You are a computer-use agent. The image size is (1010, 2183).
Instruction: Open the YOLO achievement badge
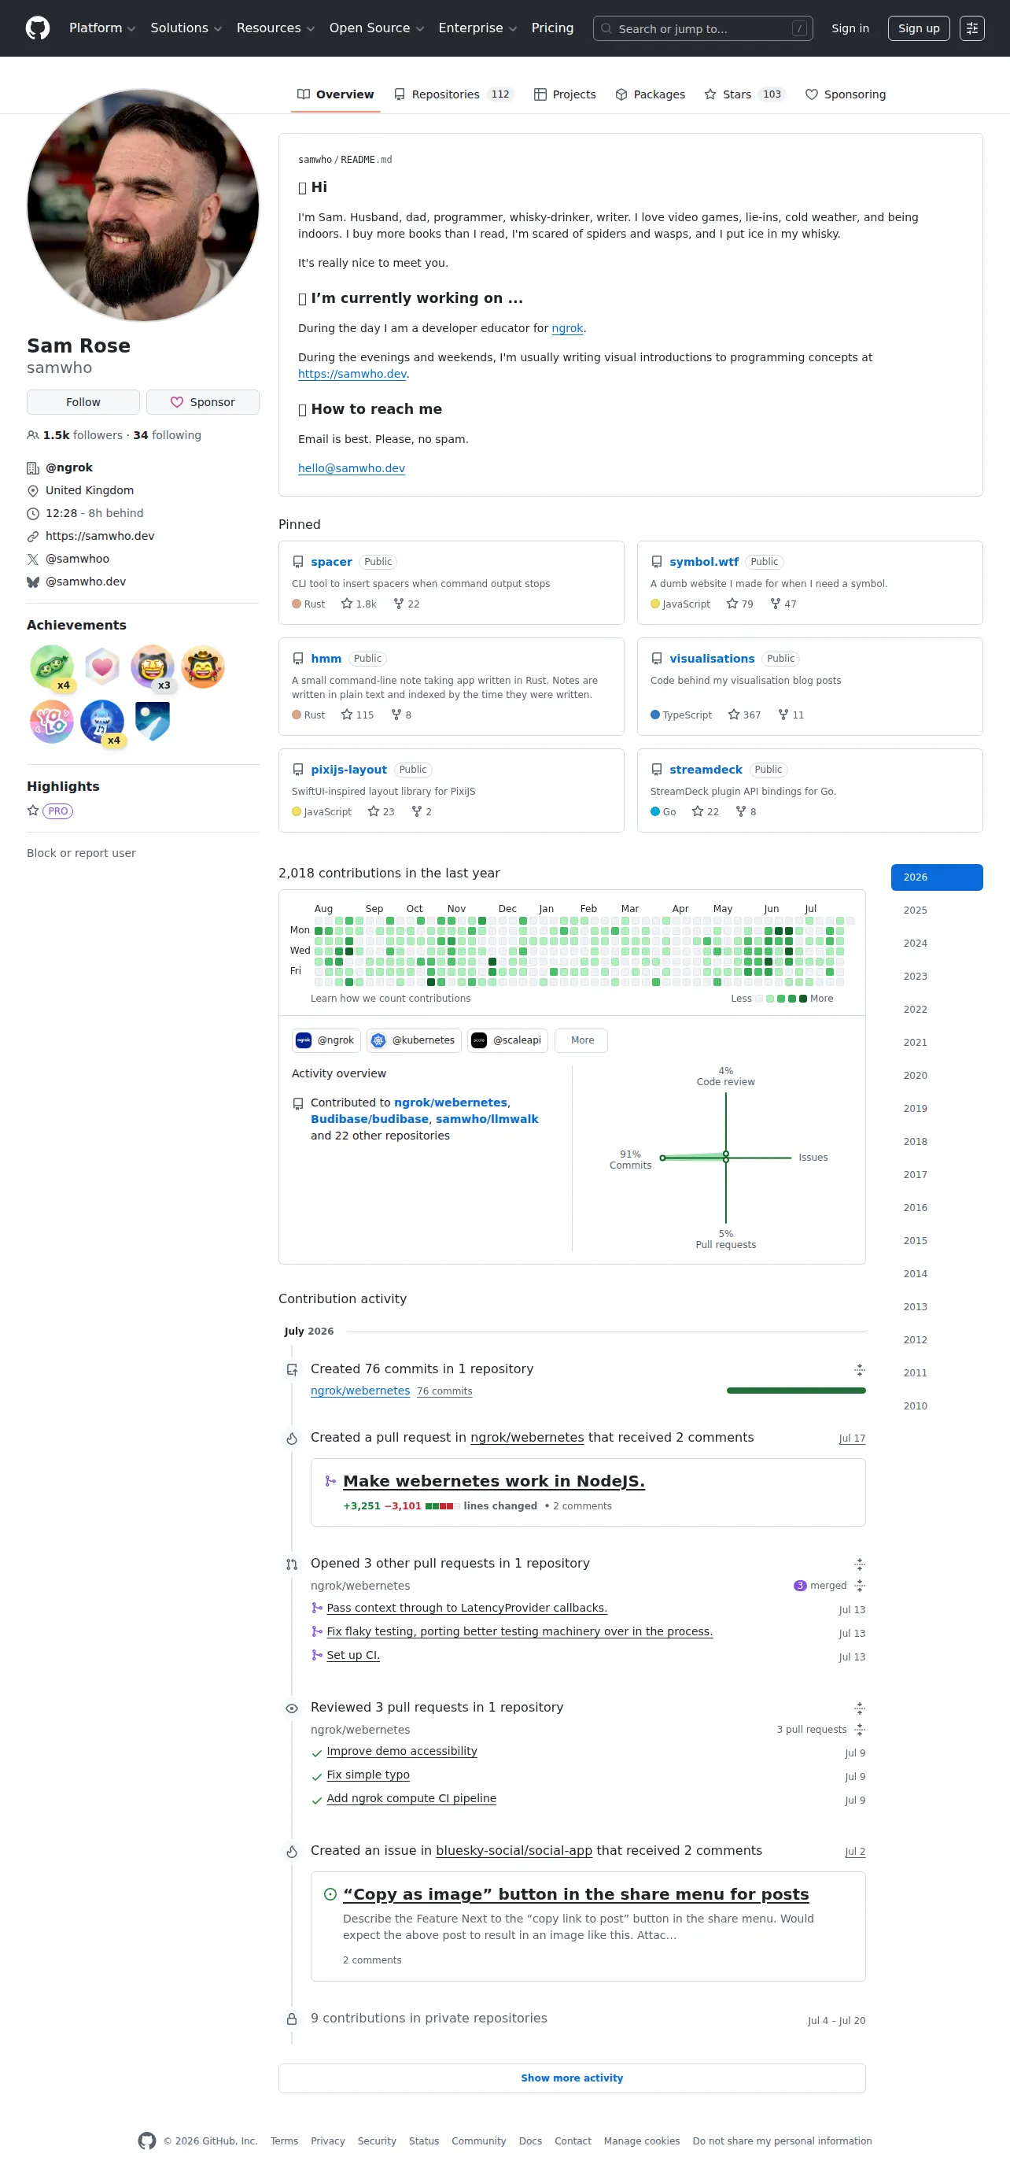52,721
